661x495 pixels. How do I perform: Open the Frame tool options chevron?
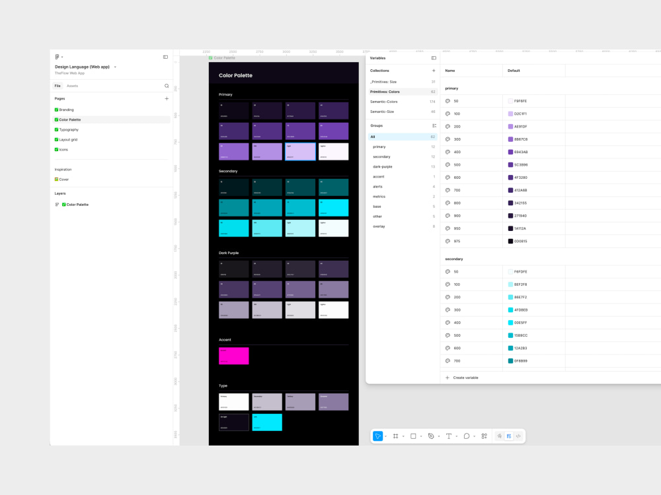coord(403,436)
